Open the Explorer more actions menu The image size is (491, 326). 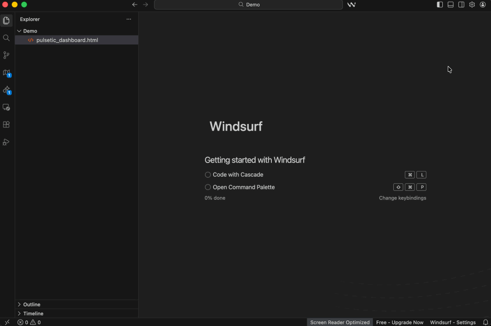click(129, 19)
